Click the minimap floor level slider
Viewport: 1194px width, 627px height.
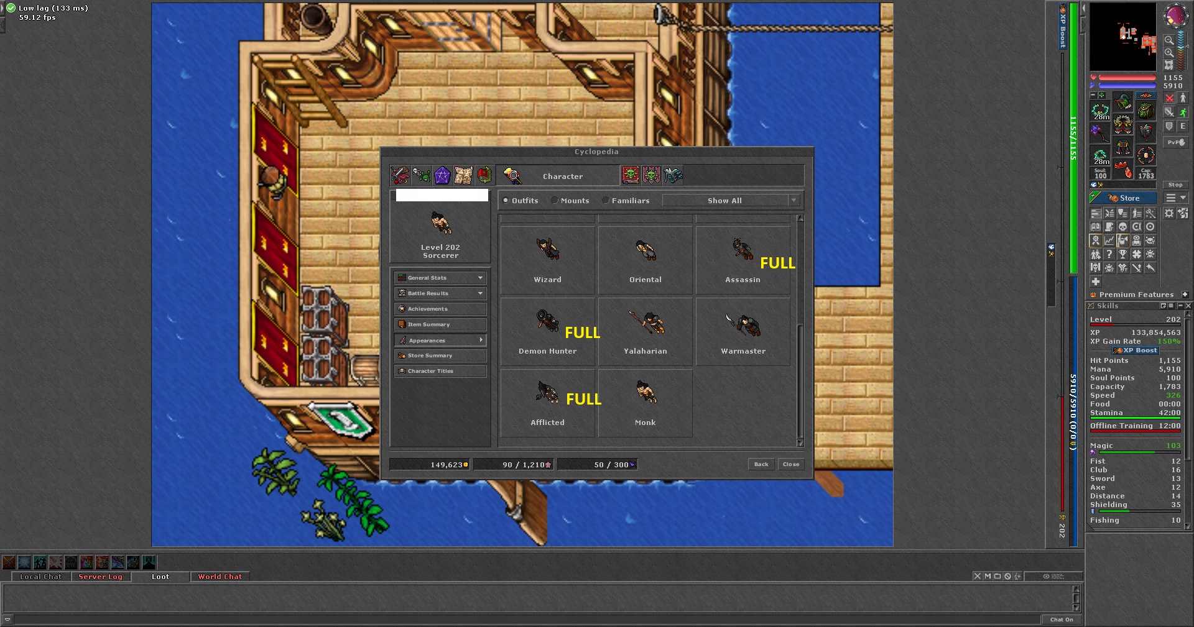[x=1181, y=47]
